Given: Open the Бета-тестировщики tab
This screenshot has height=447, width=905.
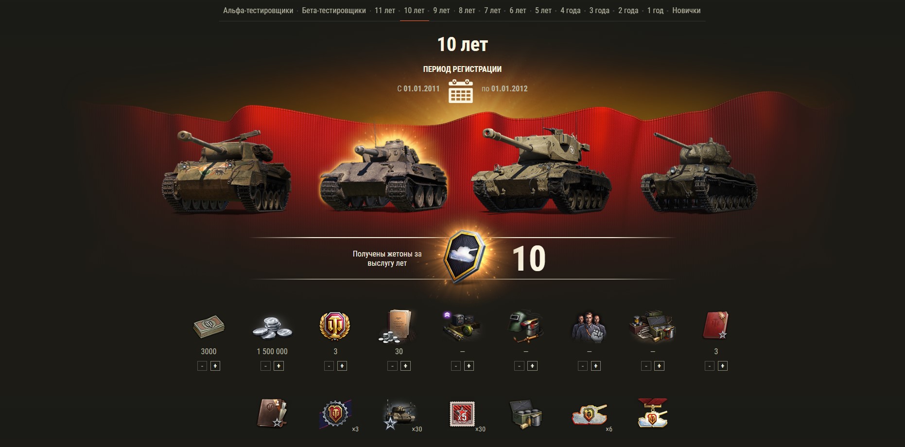Looking at the screenshot, I should (x=334, y=10).
